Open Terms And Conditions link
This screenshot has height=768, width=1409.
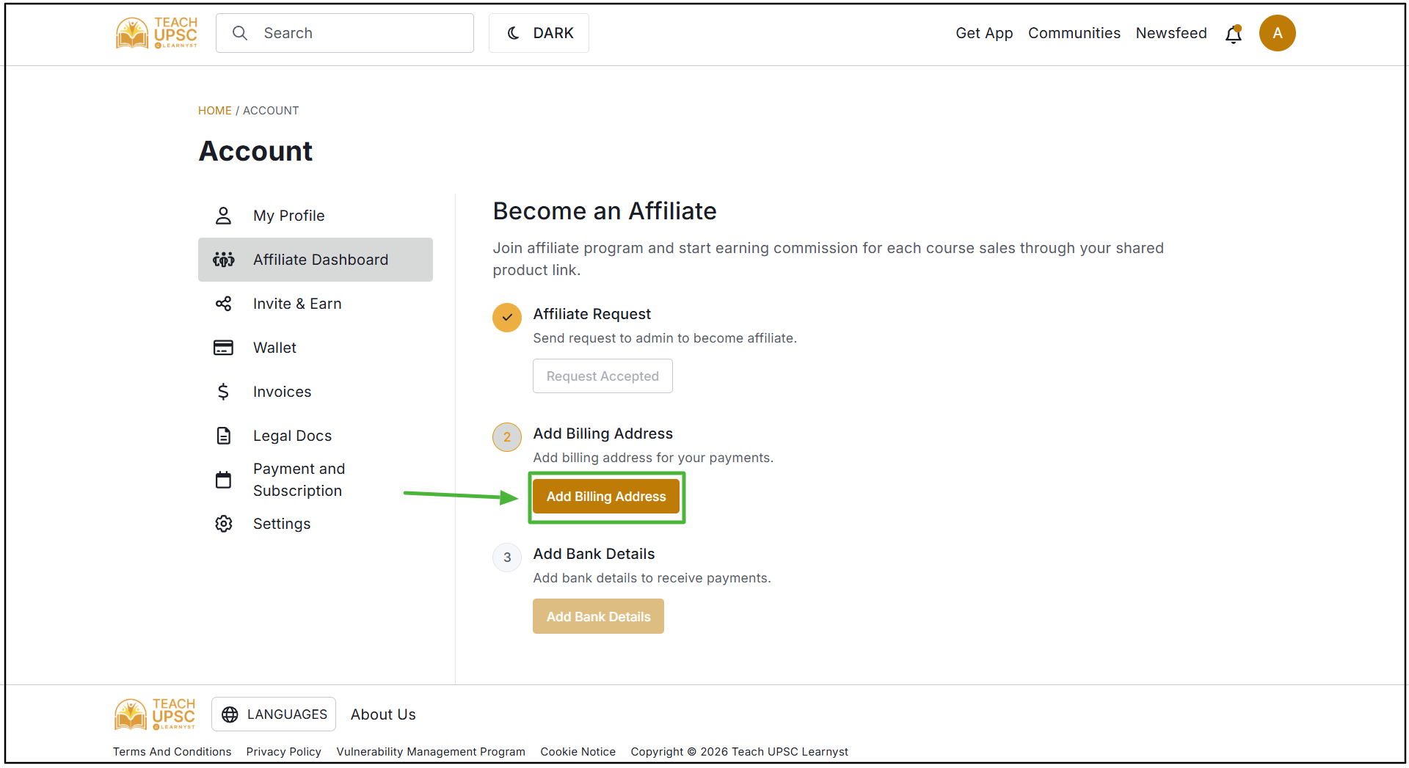click(x=172, y=752)
